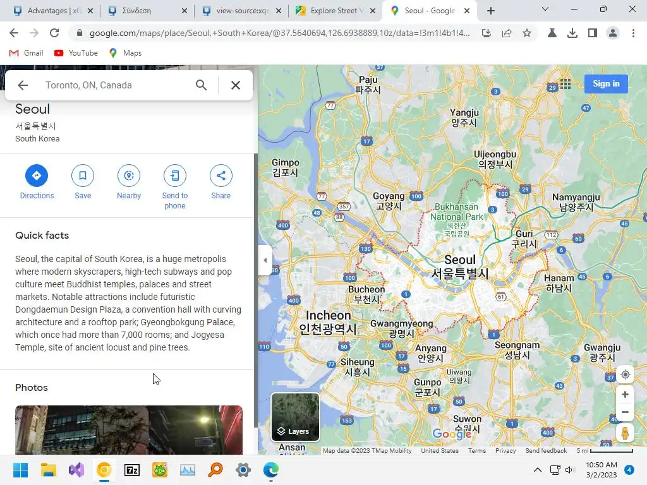Close the Seoul - Google Maps tab
Screen dimensions: 647x485
tap(467, 11)
